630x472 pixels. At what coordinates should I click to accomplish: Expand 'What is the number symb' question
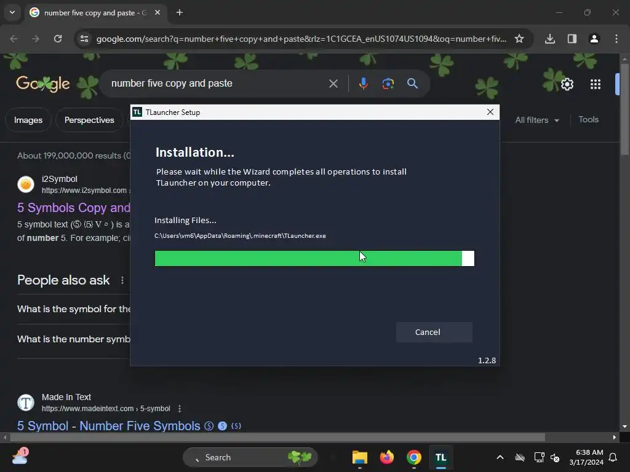click(x=74, y=339)
